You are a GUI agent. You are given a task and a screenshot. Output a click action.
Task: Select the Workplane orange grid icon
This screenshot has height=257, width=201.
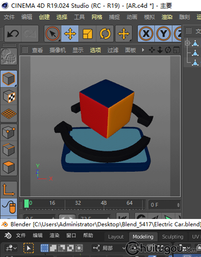9,114
